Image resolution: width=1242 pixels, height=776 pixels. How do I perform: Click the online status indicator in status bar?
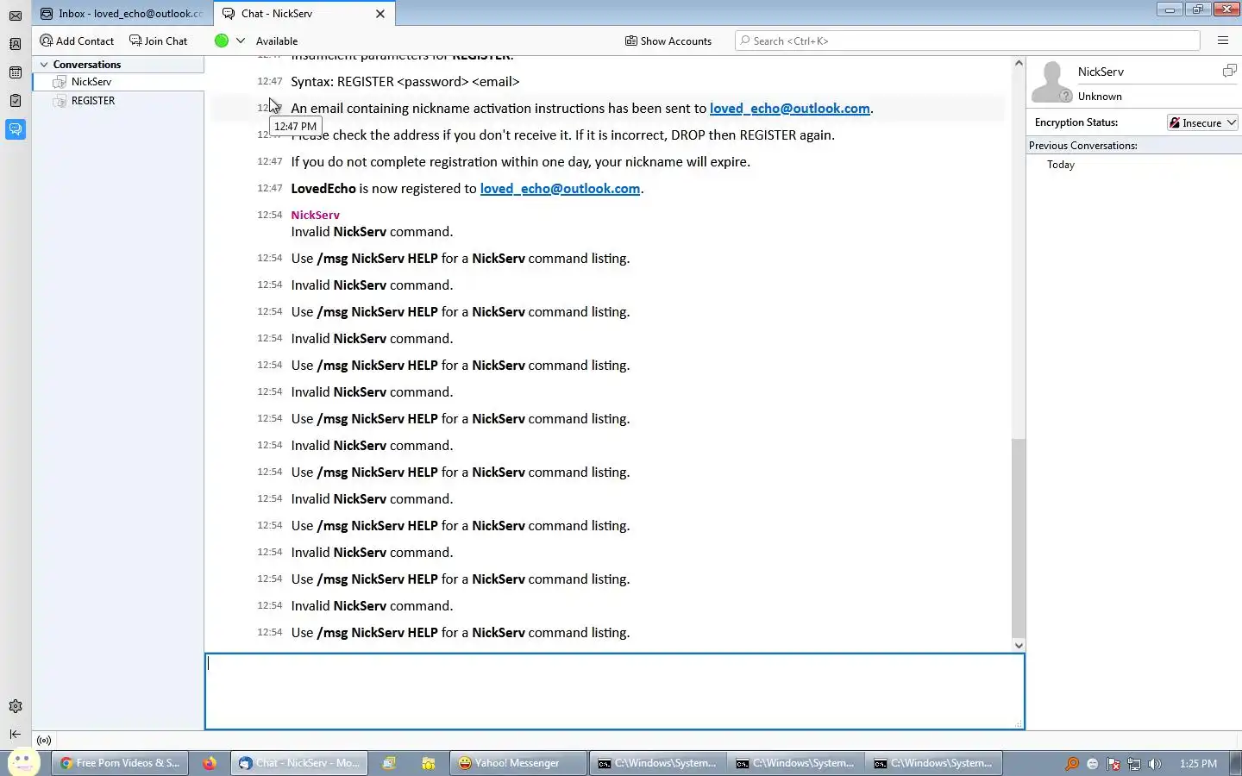tap(44, 741)
